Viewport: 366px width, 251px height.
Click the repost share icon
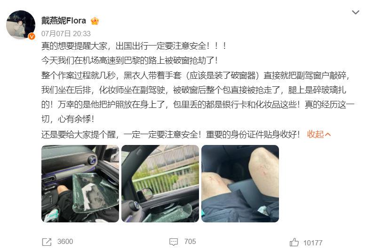click(47, 242)
